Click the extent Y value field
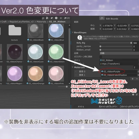Screen dimensions: 139x139 (x=122, y=29)
